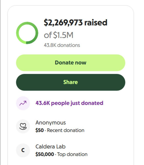This screenshot has width=144, height=165.
Task: Select the 'of $1.5M' goal text
Action: [x=59, y=35]
